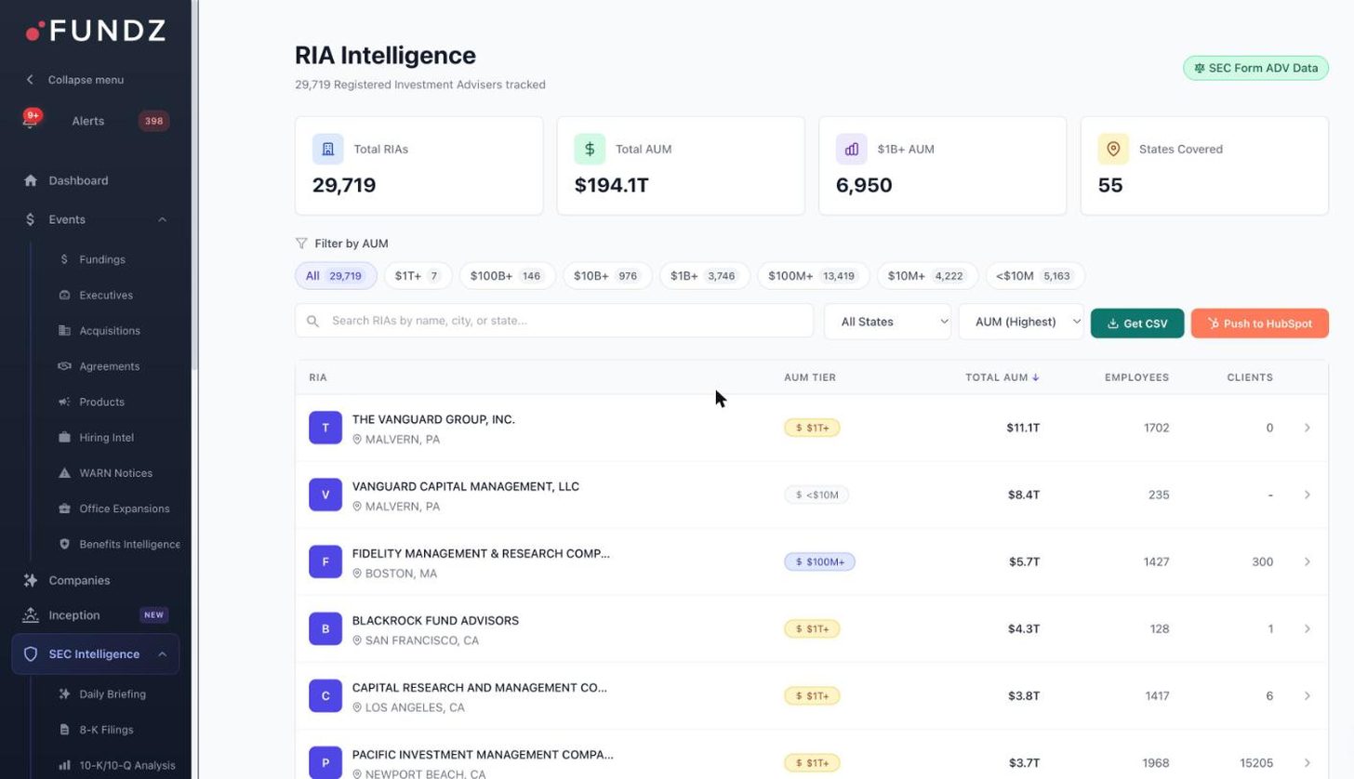This screenshot has width=1354, height=779.
Task: Click the Total RIAs building icon
Action: pyautogui.click(x=327, y=149)
